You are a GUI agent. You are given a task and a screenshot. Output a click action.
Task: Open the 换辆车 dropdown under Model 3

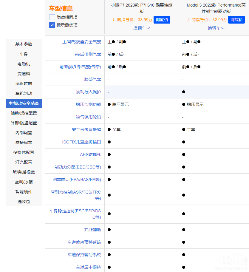tap(216, 28)
